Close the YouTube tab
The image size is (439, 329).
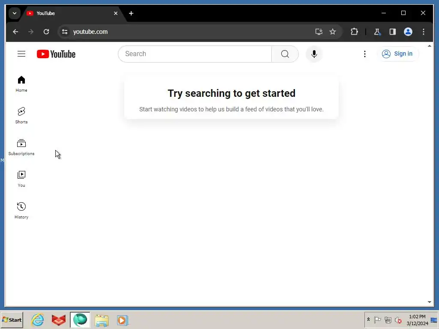click(116, 13)
